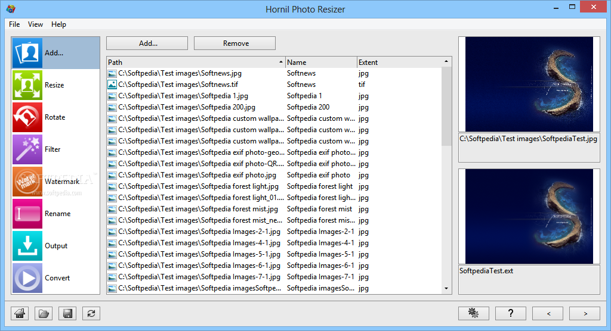Select the Softpedia forest mist.jpg row
The width and height of the screenshot is (611, 331).
pos(274,209)
